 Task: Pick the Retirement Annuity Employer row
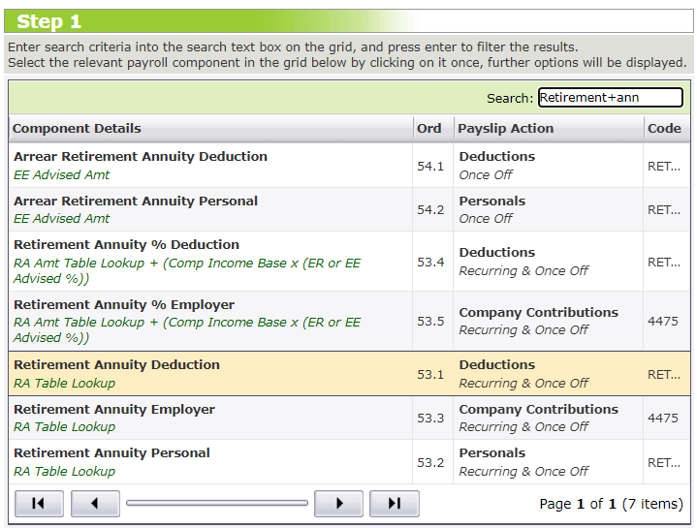click(114, 410)
